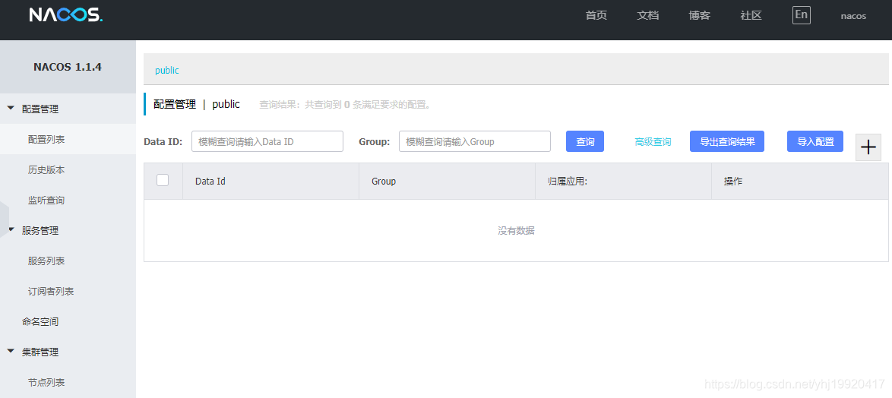The image size is (892, 398).
Task: Click the NACOS 1.1.4 version title
Action: pos(68,67)
